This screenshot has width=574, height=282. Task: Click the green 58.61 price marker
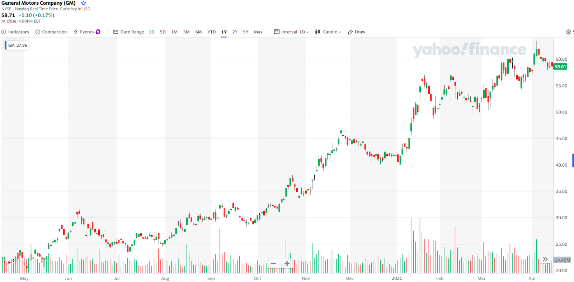[x=560, y=66]
